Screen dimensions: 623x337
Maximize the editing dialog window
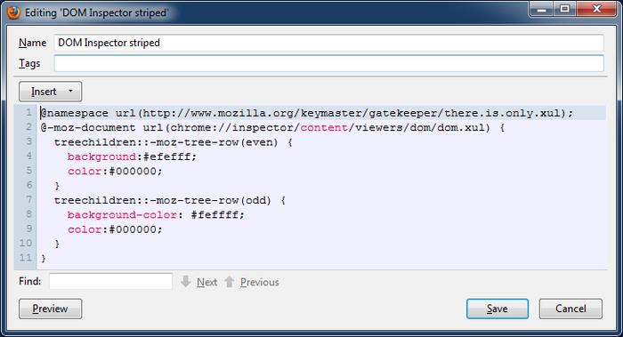564,9
